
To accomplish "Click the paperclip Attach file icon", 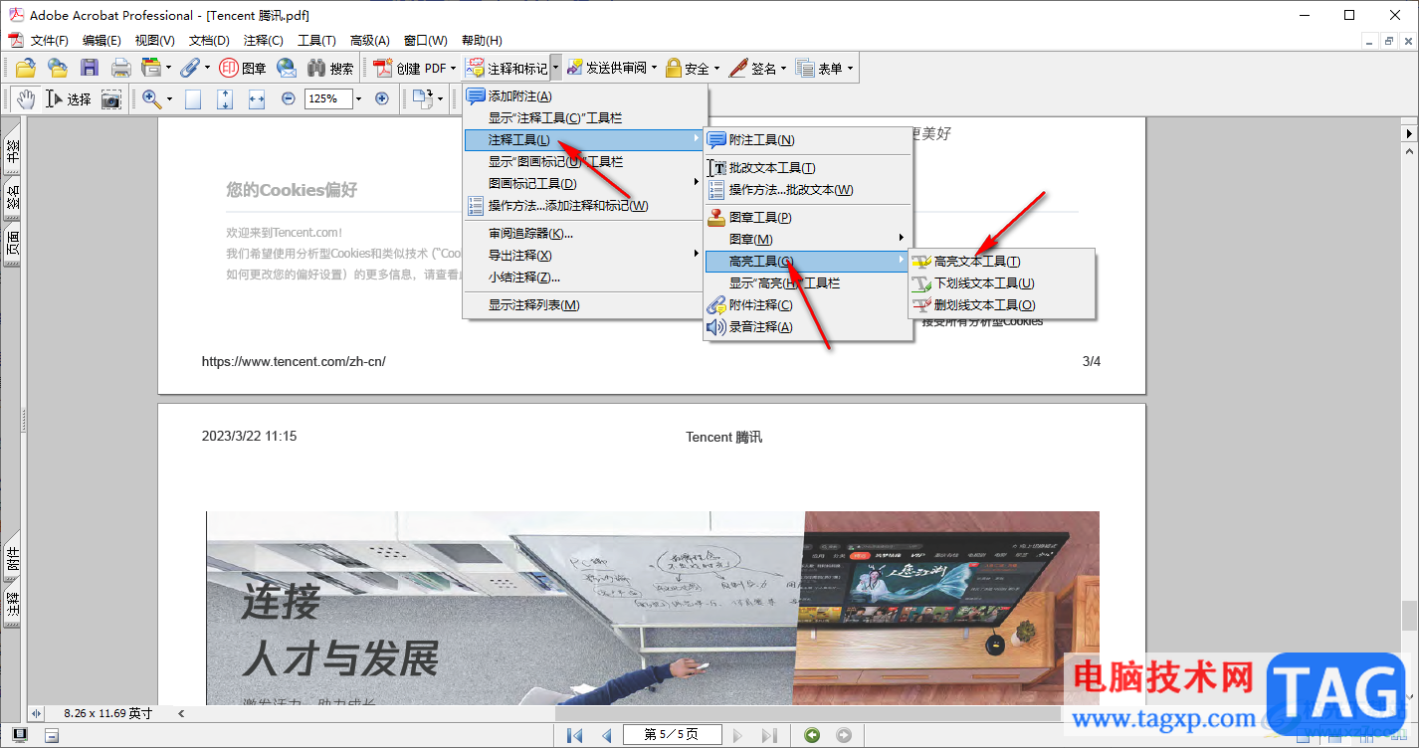I will (x=189, y=68).
